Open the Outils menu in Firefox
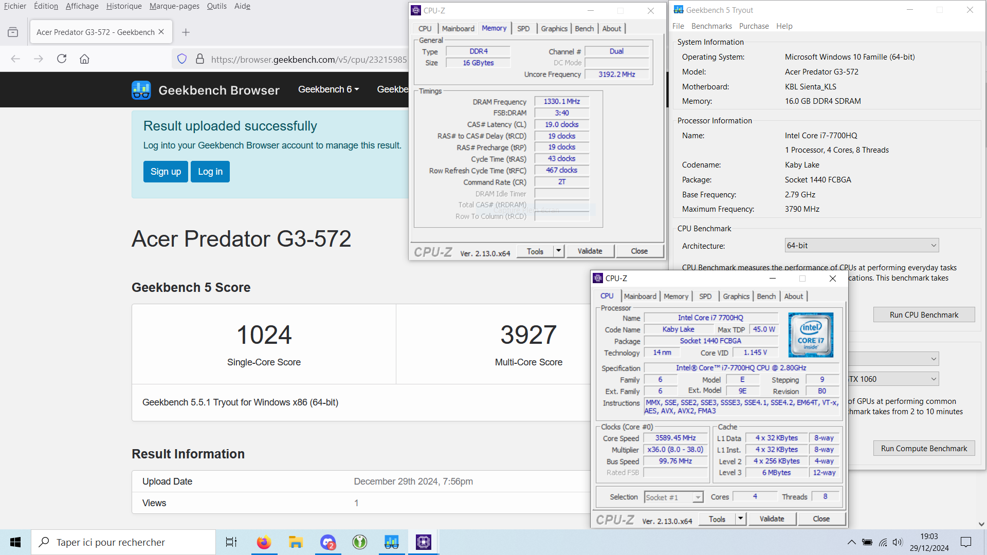The image size is (987, 555). click(x=216, y=6)
